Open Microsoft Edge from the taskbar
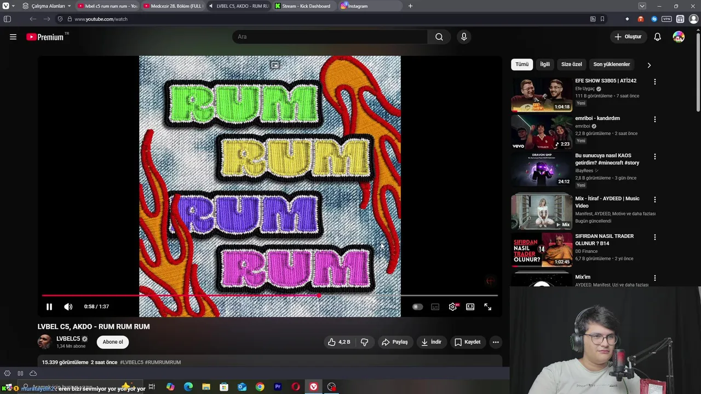Viewport: 701px width, 394px height. click(188, 387)
